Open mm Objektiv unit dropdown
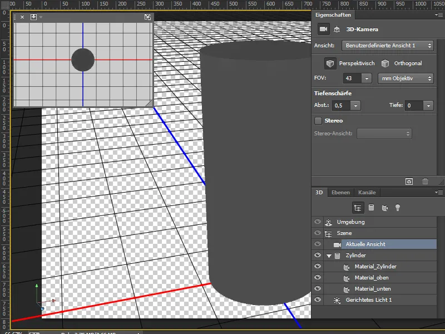This screenshot has width=445, height=334. (x=406, y=78)
